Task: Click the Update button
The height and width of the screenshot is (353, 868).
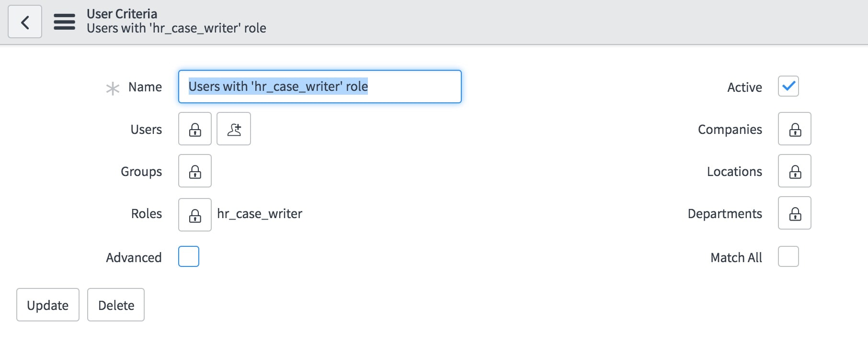Action: point(47,305)
